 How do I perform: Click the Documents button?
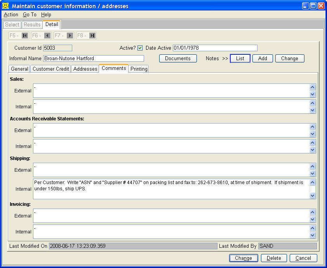point(178,58)
